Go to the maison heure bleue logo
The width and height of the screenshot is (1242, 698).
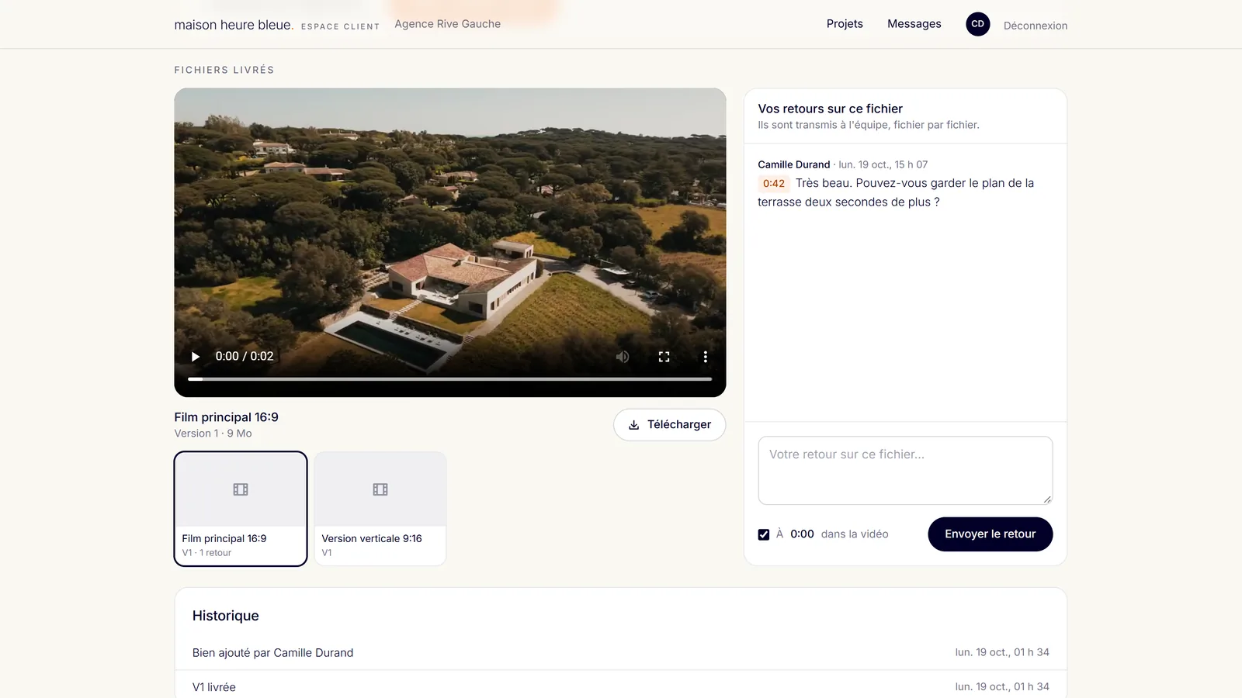coord(234,25)
